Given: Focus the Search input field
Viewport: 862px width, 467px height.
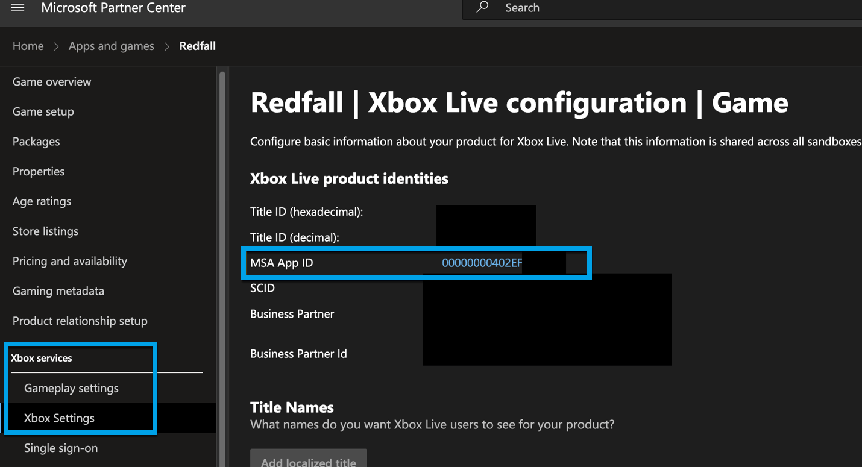Looking at the screenshot, I should (662, 8).
